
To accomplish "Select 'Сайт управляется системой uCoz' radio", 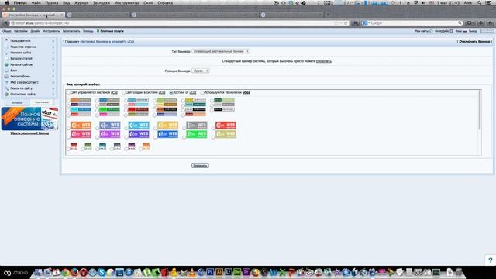I will tap(68, 93).
